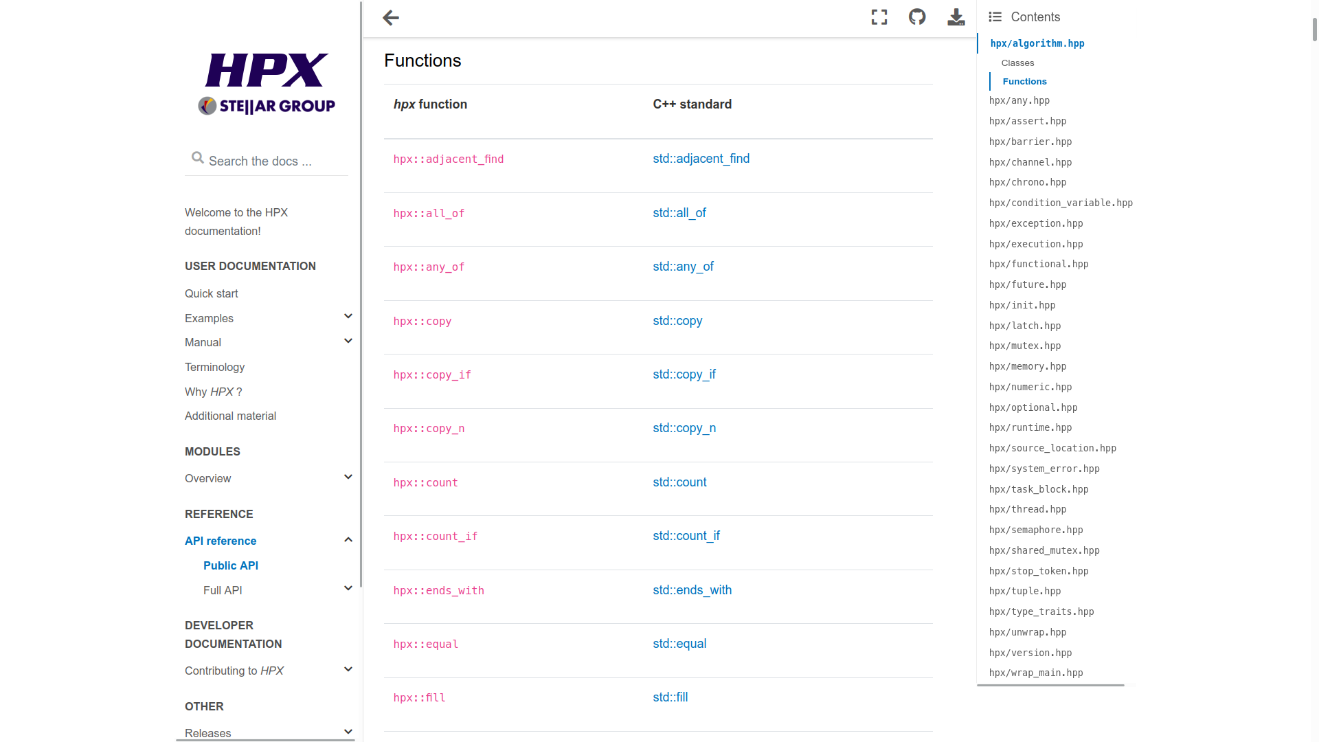Click the Contents list icon

tap(995, 17)
